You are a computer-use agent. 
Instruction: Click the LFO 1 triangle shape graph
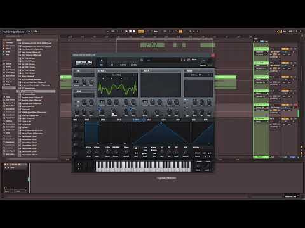161,134
